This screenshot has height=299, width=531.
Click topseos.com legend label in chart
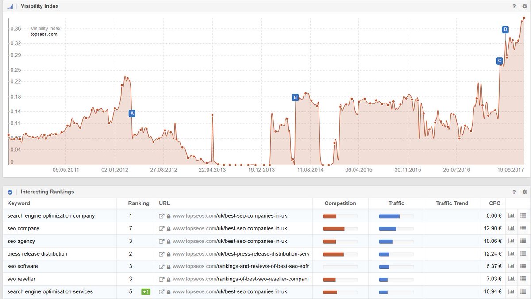pos(44,34)
